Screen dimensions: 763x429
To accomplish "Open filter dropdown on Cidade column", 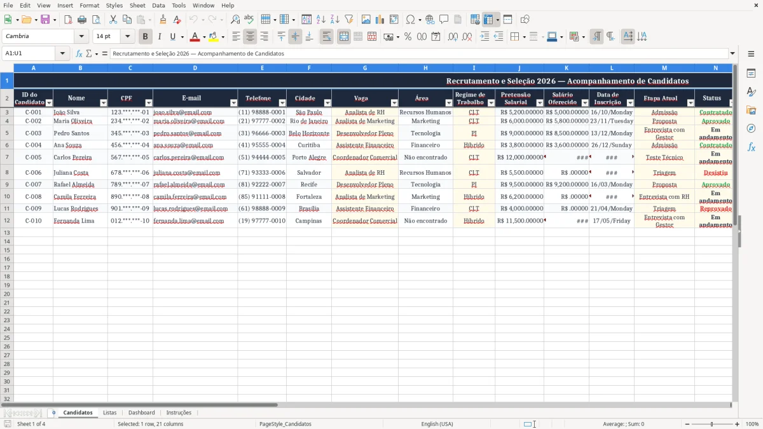I will 327,103.
